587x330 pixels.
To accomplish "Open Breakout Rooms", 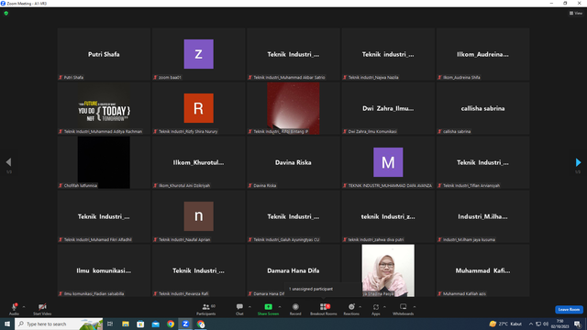I will click(x=324, y=309).
